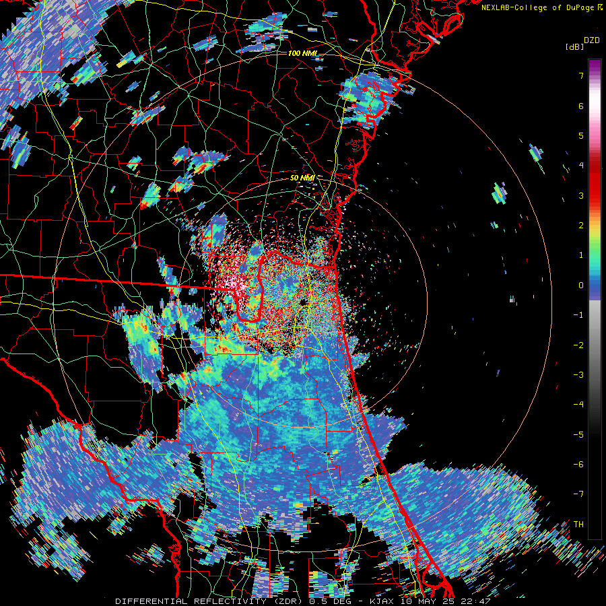The width and height of the screenshot is (606, 606).
Task: Click the 7 value on the color scale
Action: pos(581,75)
